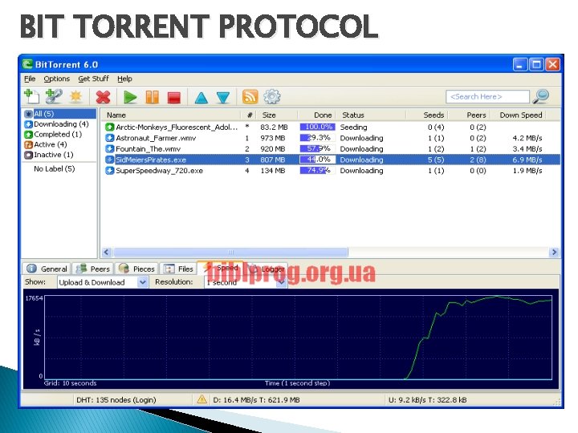This screenshot has width=578, height=433.
Task: Switch to the Speed tab
Action: coord(221,268)
